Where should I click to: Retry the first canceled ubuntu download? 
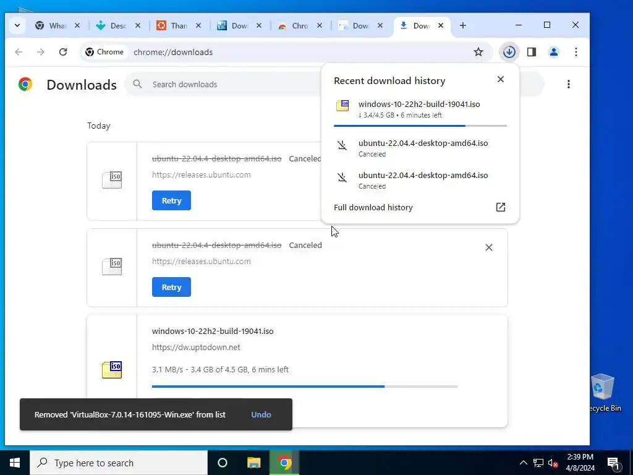[x=171, y=200]
